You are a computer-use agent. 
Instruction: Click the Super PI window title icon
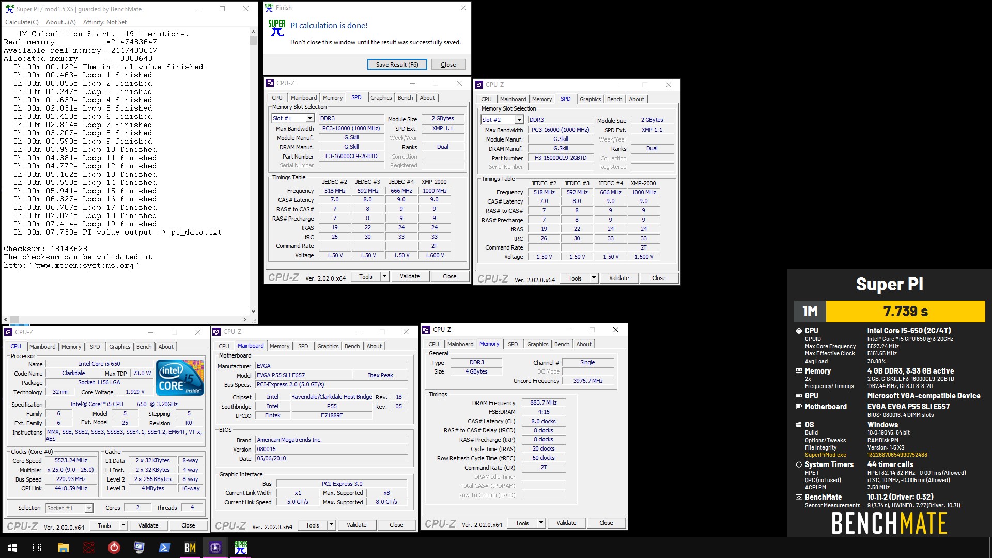click(x=9, y=9)
